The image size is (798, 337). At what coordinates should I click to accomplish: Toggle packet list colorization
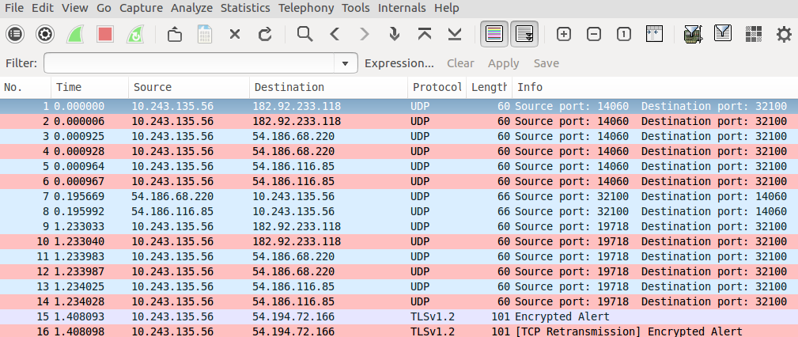point(494,34)
